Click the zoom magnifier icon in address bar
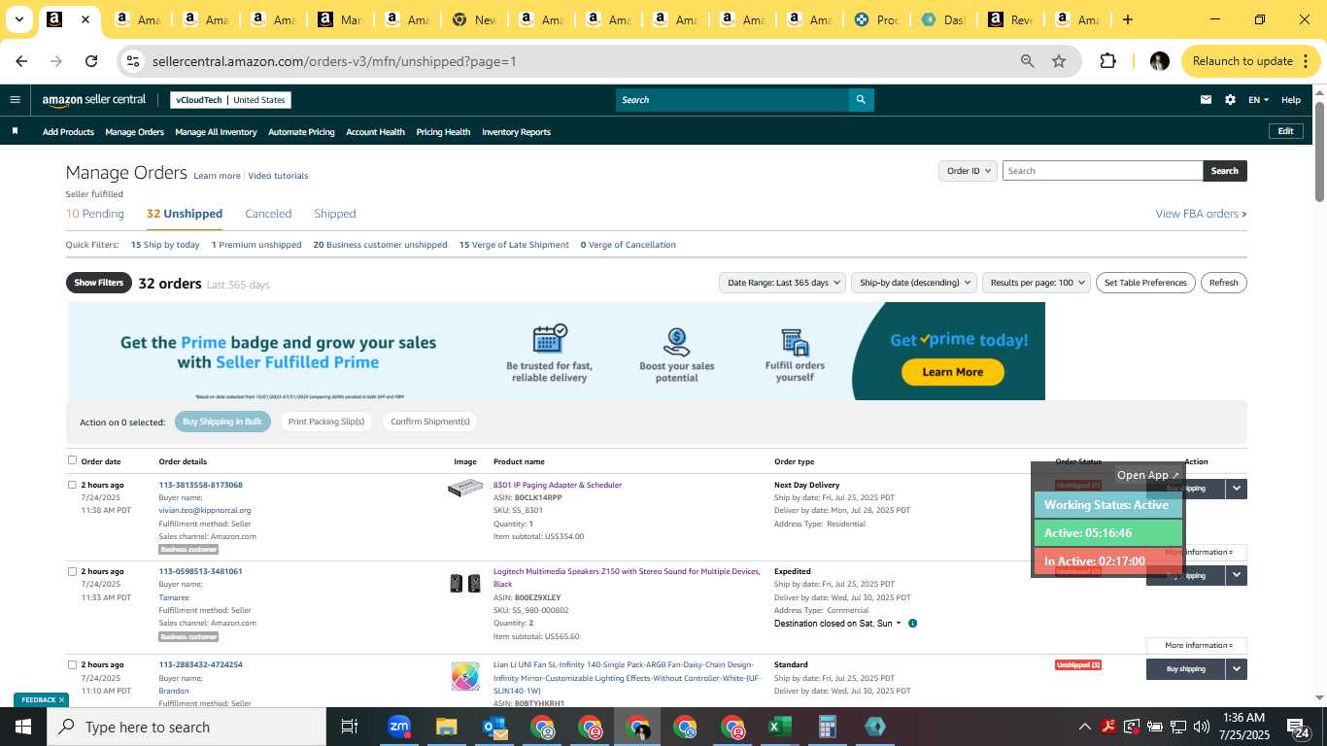Screen dimensions: 1327x746 pos(1027,61)
